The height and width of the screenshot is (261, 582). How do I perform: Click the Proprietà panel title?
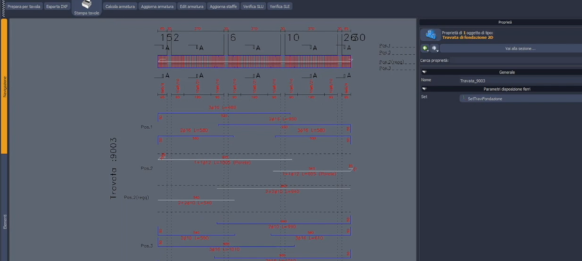click(x=505, y=22)
